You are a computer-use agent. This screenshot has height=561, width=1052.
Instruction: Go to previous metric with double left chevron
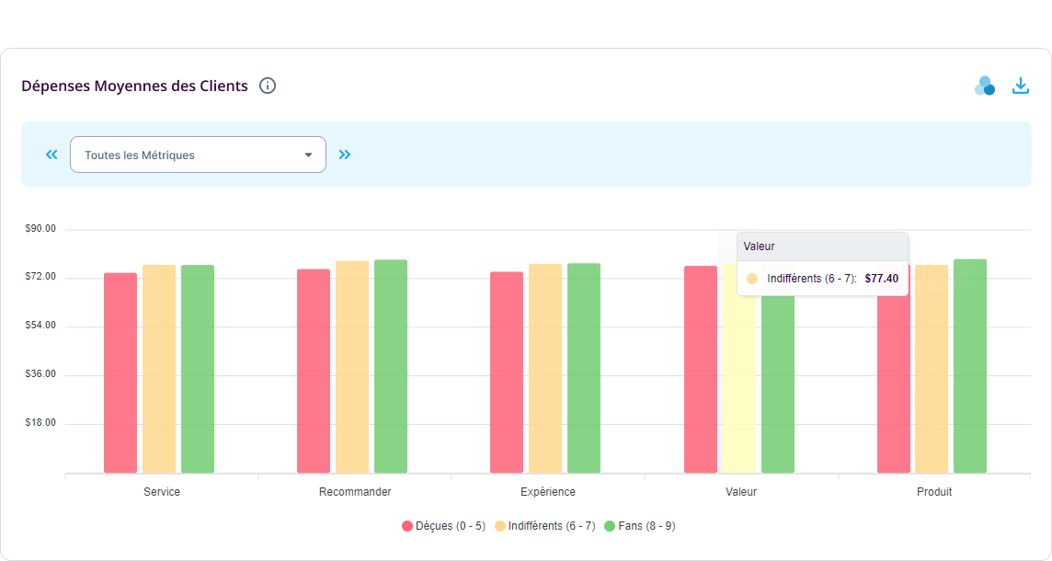[x=51, y=155]
